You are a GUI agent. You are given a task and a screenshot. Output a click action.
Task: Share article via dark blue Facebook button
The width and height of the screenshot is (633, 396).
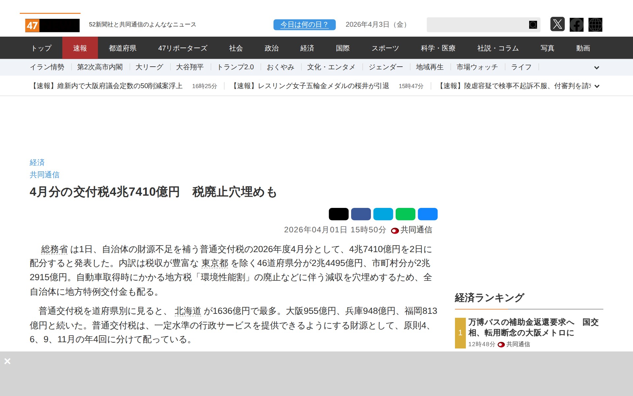click(361, 214)
